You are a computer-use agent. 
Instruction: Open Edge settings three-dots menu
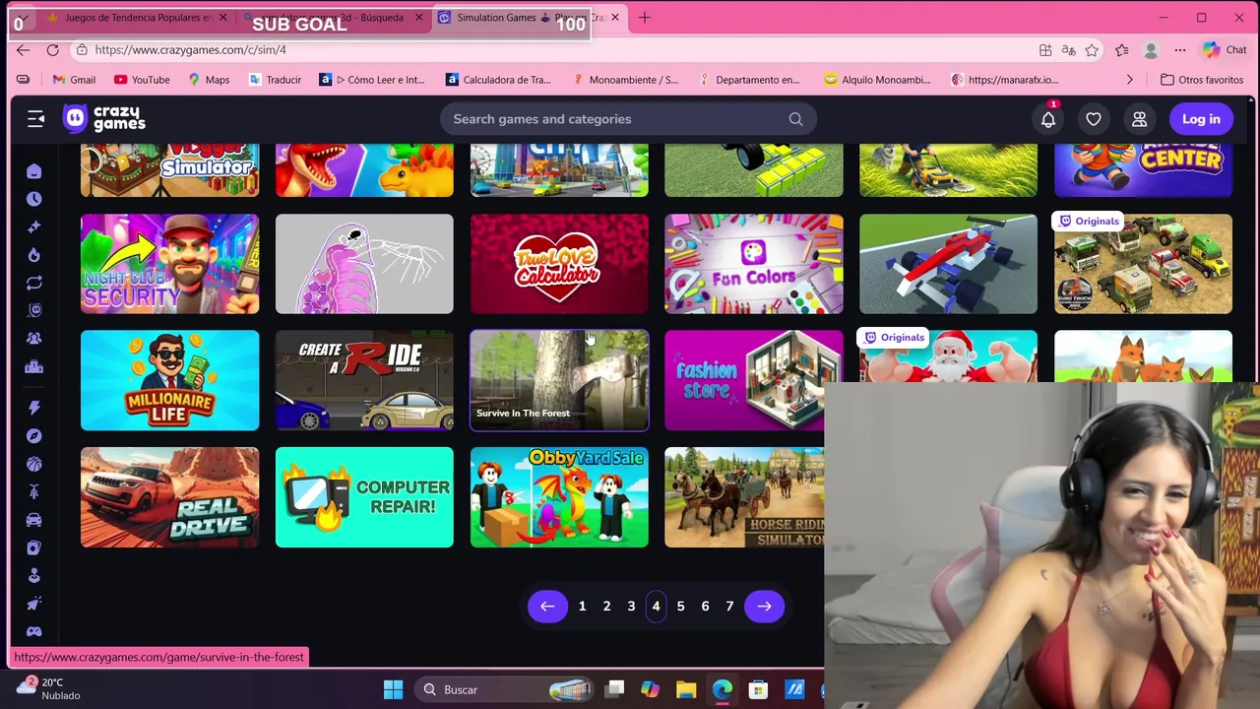(x=1180, y=50)
